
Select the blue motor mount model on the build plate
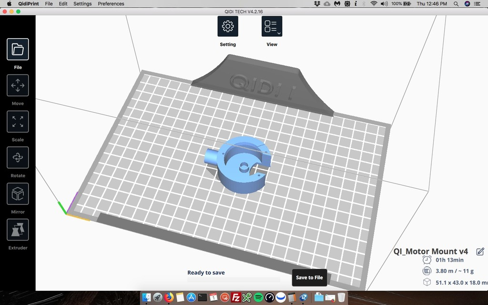241,164
